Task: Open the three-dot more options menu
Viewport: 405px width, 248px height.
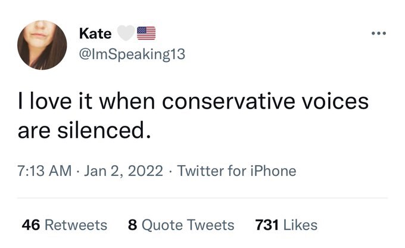Action: point(378,32)
